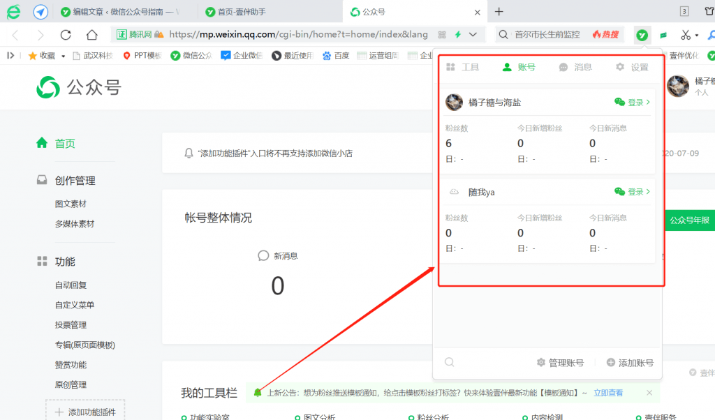Click the search magnifier icon in popup footer
Viewport: 715px width, 420px height.
click(450, 362)
